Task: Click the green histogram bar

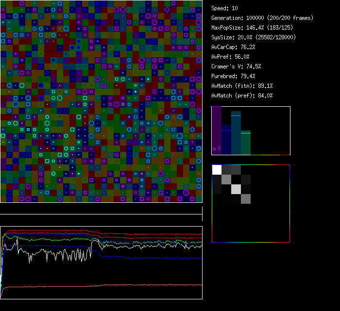Action: click(x=246, y=143)
